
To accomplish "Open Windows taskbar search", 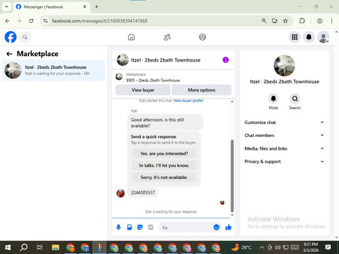I will pyautogui.click(x=24, y=247).
